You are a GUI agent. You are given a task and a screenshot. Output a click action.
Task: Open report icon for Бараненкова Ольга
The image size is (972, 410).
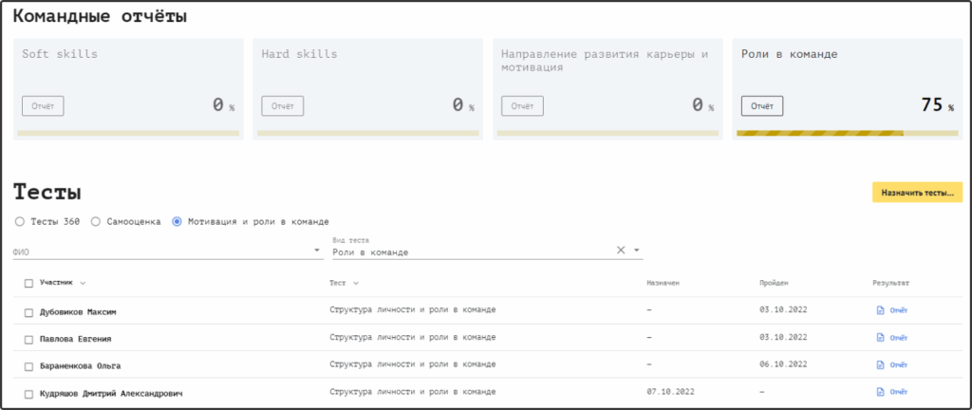pyautogui.click(x=880, y=364)
